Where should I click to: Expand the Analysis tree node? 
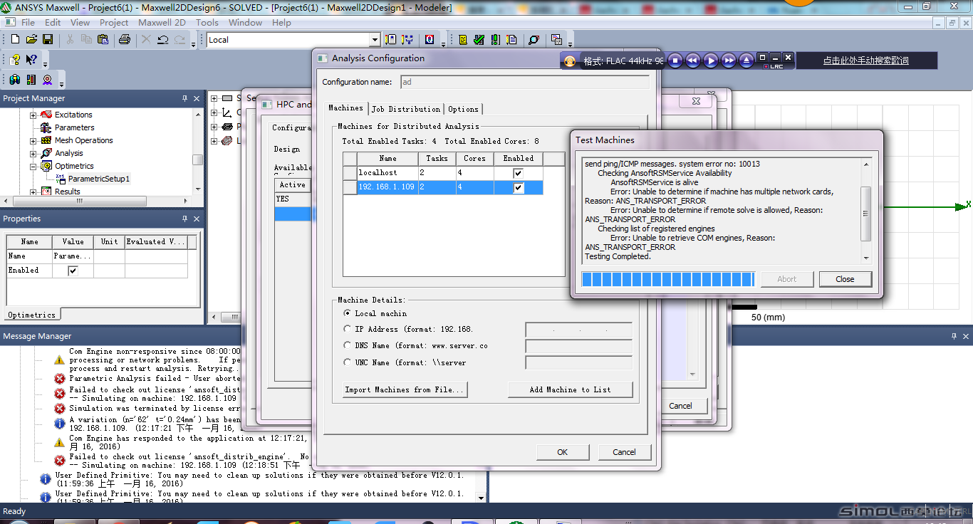33,153
